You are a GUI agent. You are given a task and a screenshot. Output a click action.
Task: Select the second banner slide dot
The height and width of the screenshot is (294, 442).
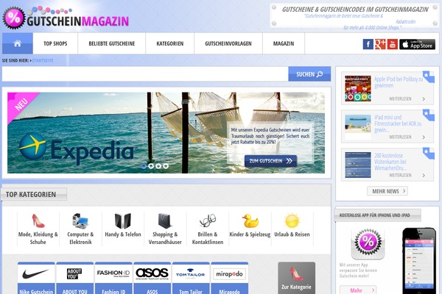[151, 166]
